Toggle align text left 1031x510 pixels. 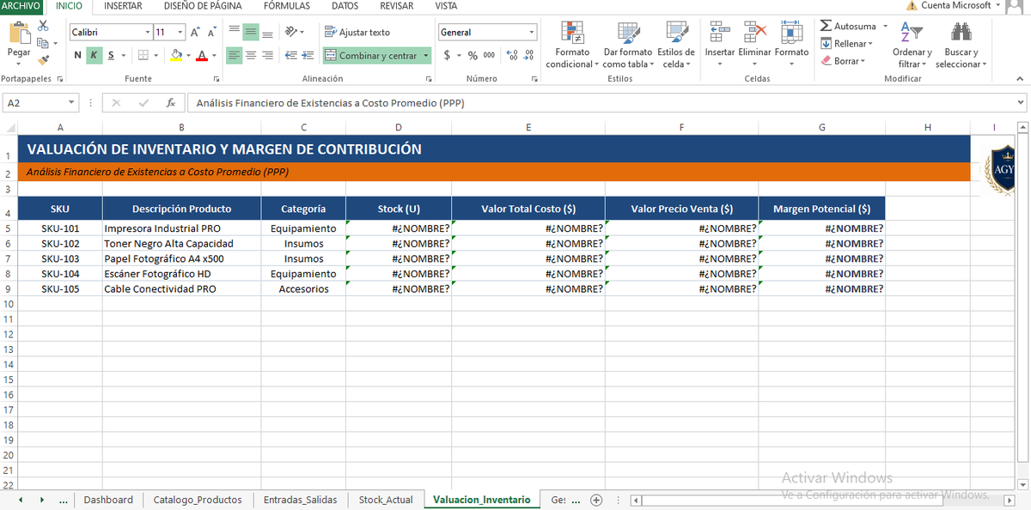tap(235, 56)
